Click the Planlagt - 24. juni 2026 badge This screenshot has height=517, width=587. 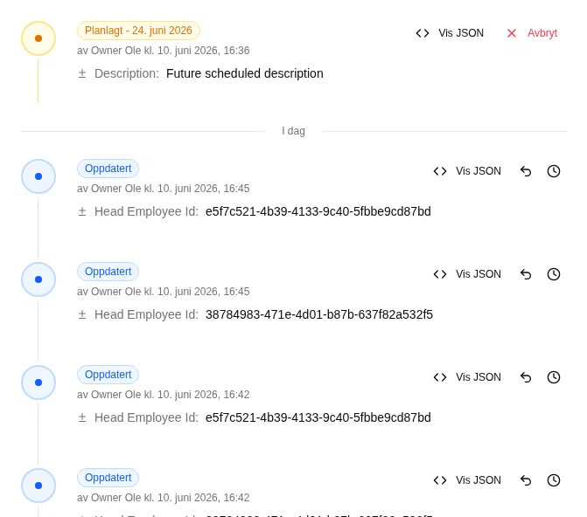138,31
